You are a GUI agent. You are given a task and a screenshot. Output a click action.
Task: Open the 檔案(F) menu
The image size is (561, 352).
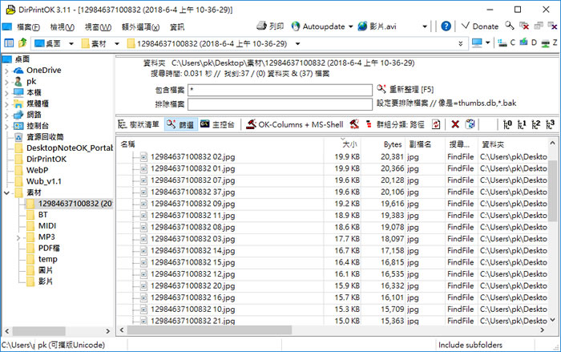[x=28, y=26]
